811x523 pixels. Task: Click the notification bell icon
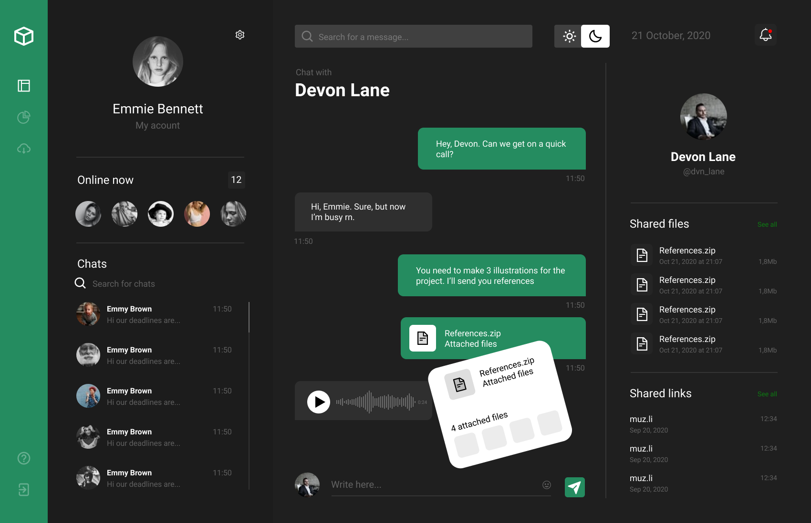(765, 35)
